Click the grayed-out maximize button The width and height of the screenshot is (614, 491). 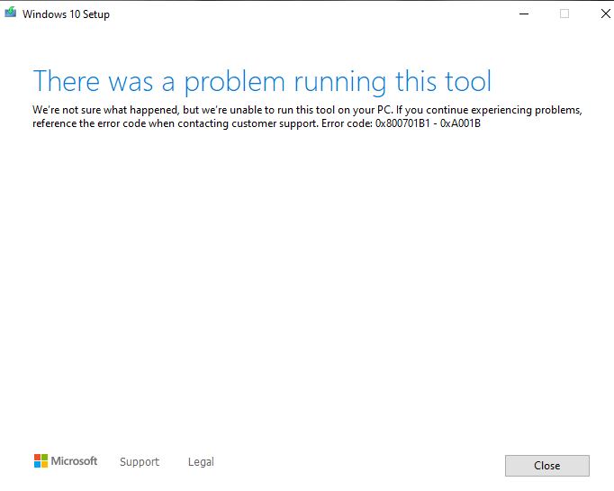[564, 14]
